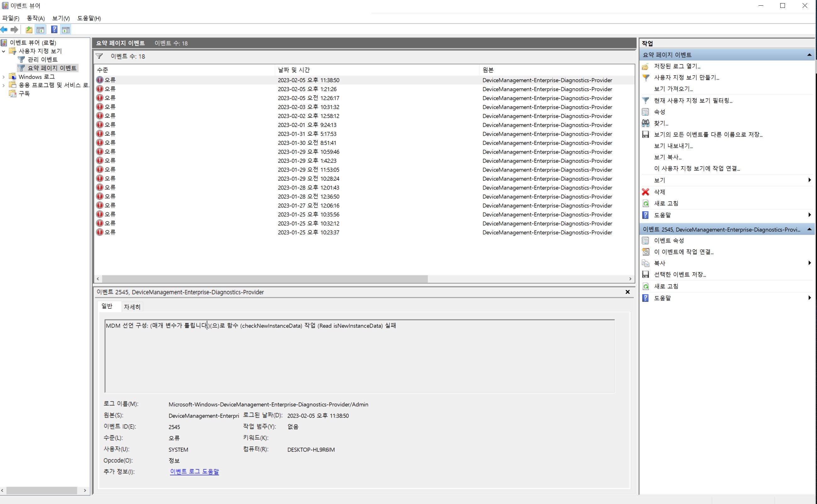
Task: Click the 구독 subscriptions icon in tree
Action: (x=12, y=94)
